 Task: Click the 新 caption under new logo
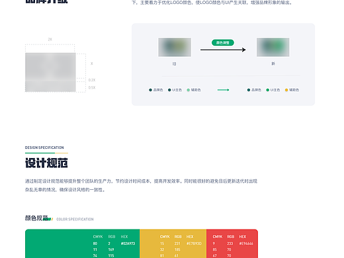tap(273, 64)
